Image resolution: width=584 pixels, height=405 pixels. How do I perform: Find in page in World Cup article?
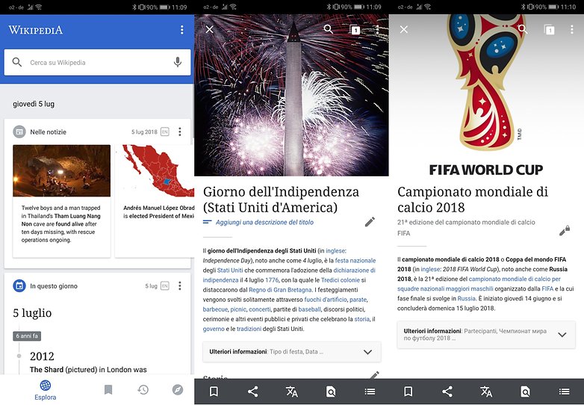click(525, 392)
